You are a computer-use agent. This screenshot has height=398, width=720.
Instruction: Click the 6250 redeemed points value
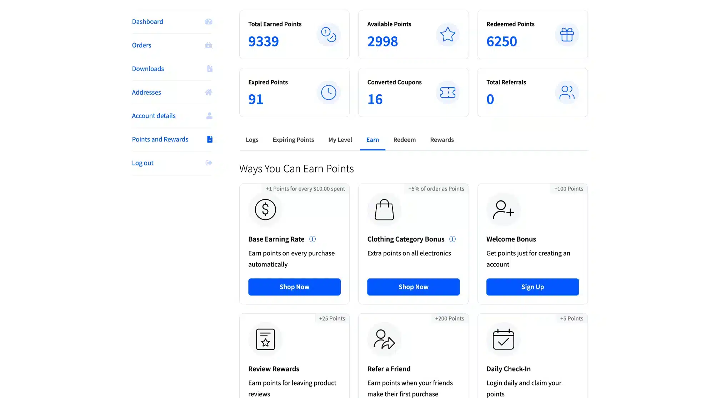click(502, 41)
